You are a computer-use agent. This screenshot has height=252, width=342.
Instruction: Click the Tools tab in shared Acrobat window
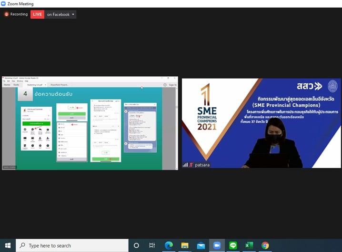(x=16, y=85)
